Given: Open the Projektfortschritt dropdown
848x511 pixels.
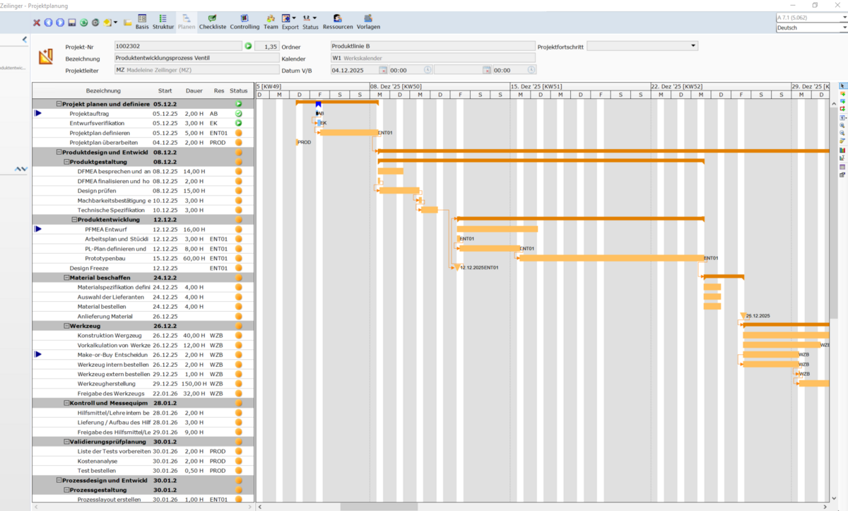Looking at the screenshot, I should coord(693,46).
